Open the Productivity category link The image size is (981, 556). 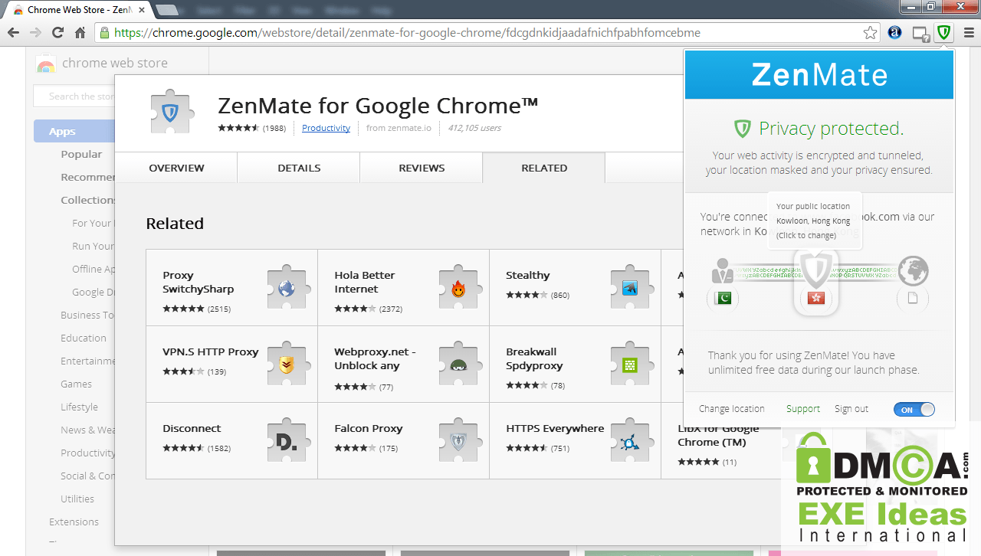point(326,128)
